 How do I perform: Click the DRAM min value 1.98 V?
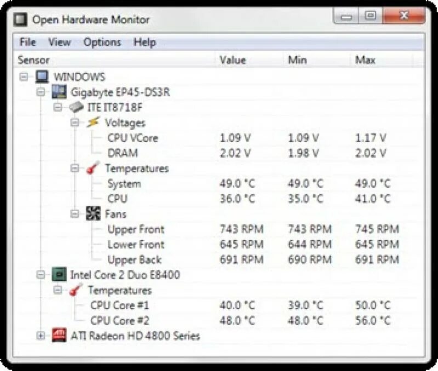pos(303,153)
